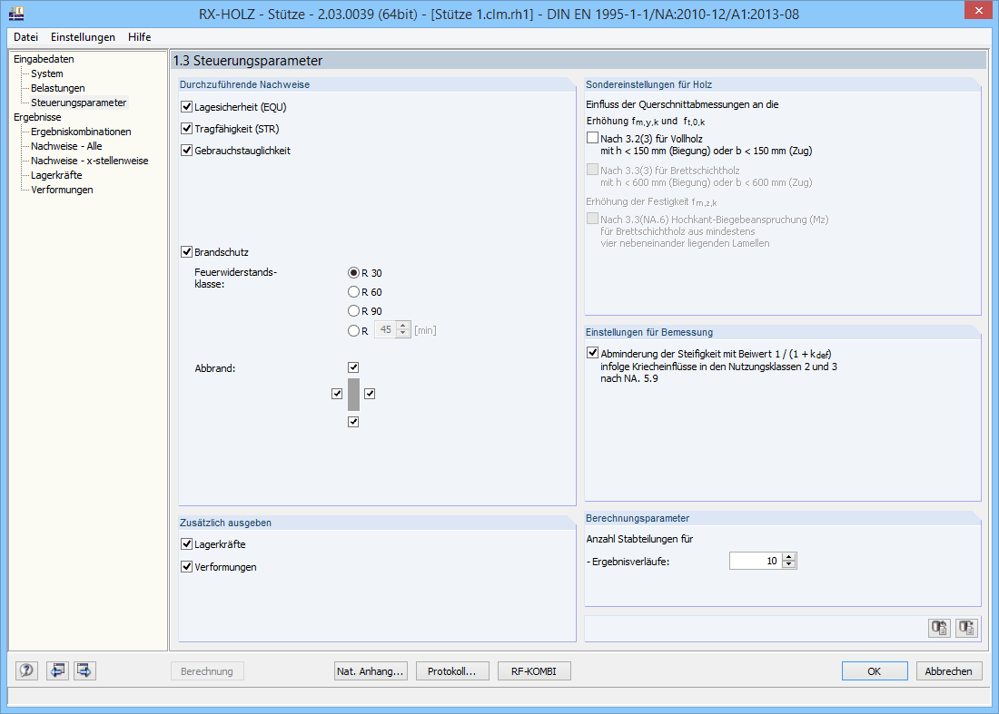This screenshot has height=714, width=999.
Task: Disable the Brandschutz checkbox
Action: click(x=187, y=251)
